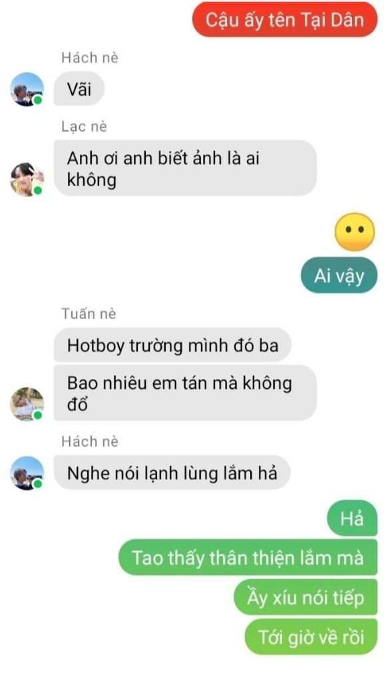Screen dimensions: 384x682
Task: Select the 'Anh ơi anh biết ảnh là ai không' message
Action: click(x=185, y=168)
